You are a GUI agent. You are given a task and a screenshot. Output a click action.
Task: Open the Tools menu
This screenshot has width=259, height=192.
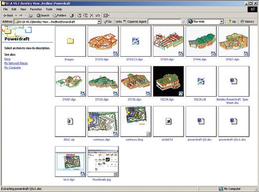[49, 9]
